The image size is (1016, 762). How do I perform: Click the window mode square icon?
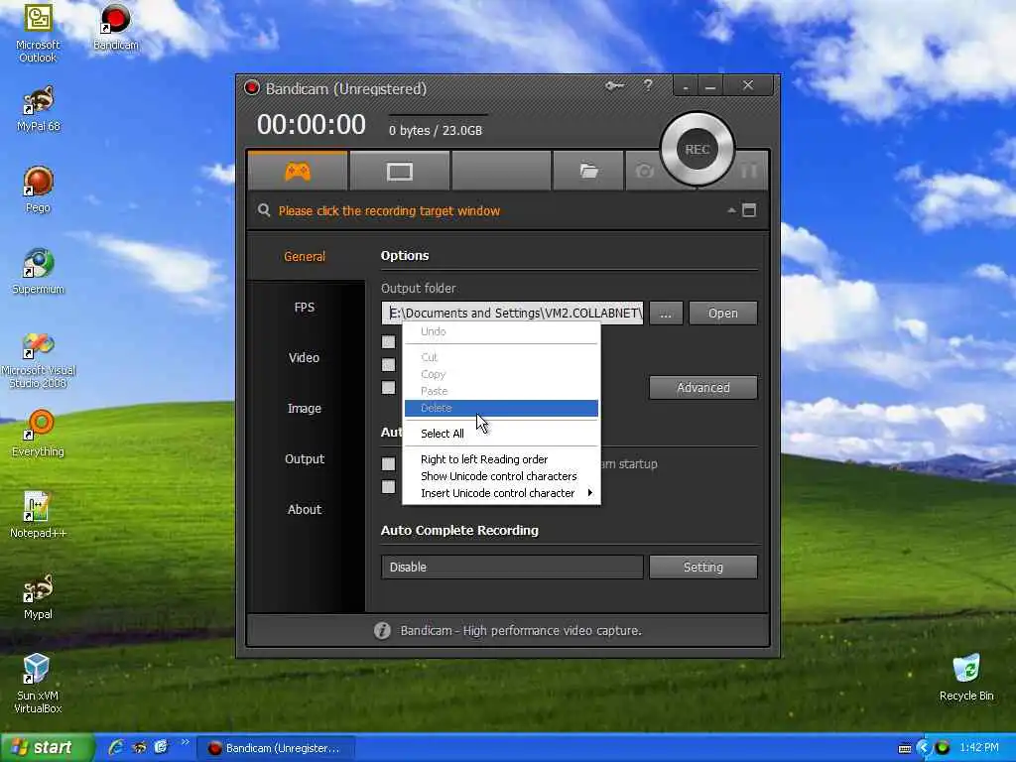point(749,210)
